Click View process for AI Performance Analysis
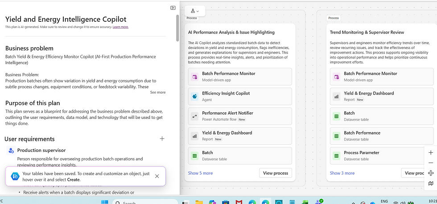This screenshot has width=437, height=204. click(x=275, y=173)
